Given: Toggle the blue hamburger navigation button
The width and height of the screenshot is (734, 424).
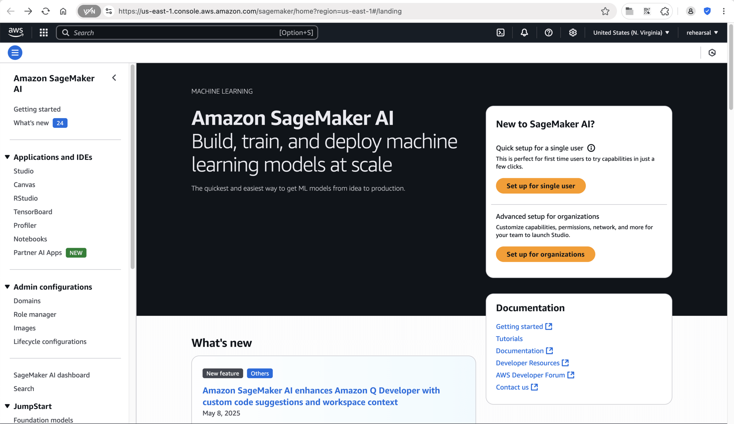Looking at the screenshot, I should click(15, 53).
